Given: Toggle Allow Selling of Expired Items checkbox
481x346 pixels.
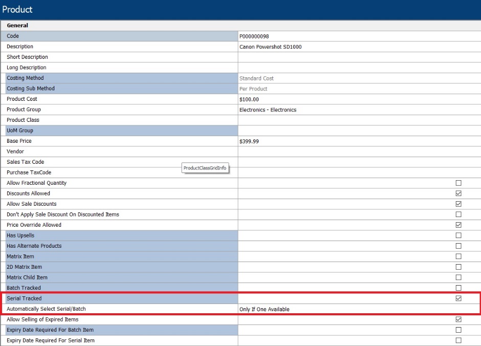Looking at the screenshot, I should pyautogui.click(x=458, y=319).
